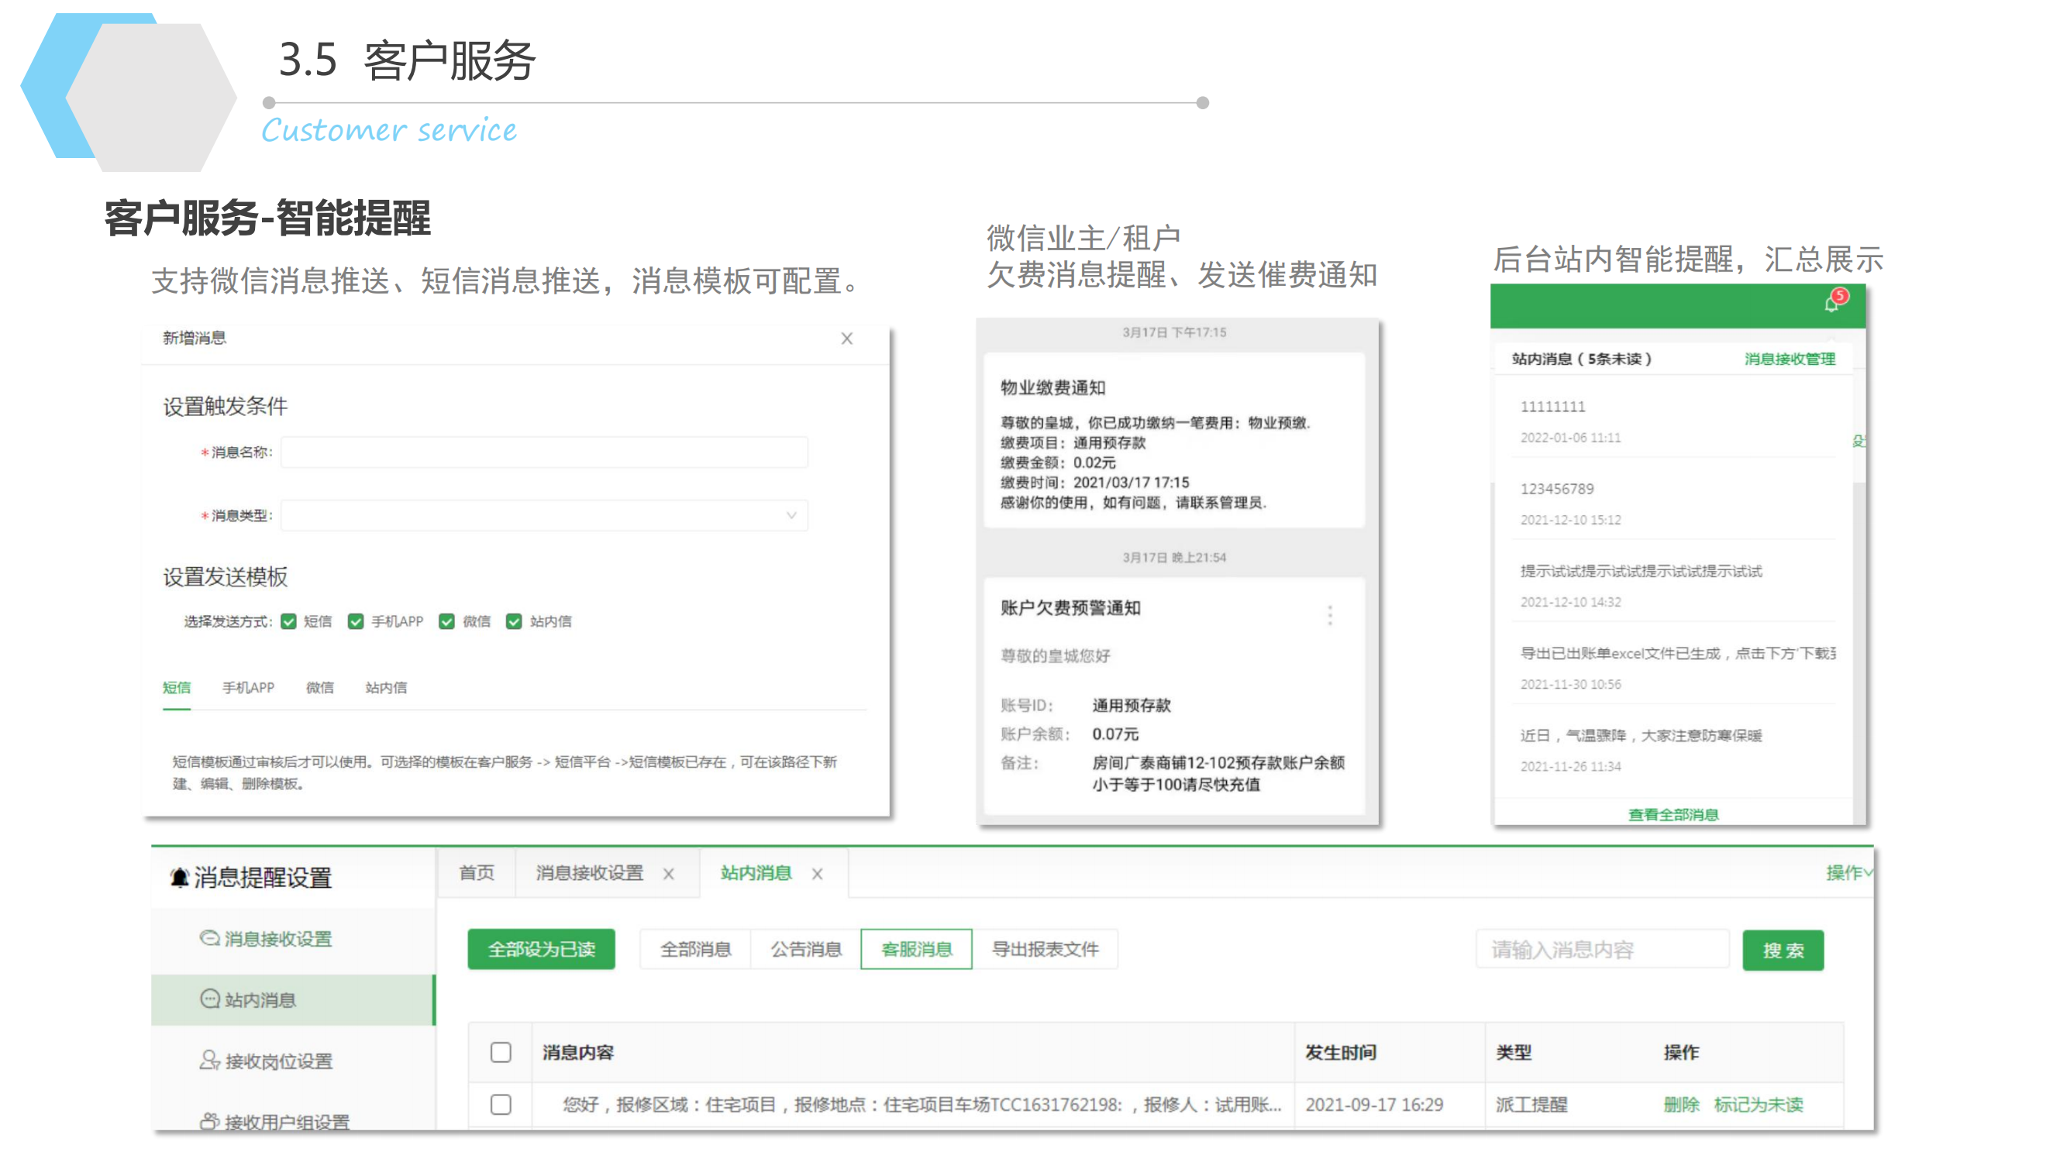Screen dimensions: 2067x1162
Task: Close the 站内消息 tab with its X
Action: (x=817, y=873)
